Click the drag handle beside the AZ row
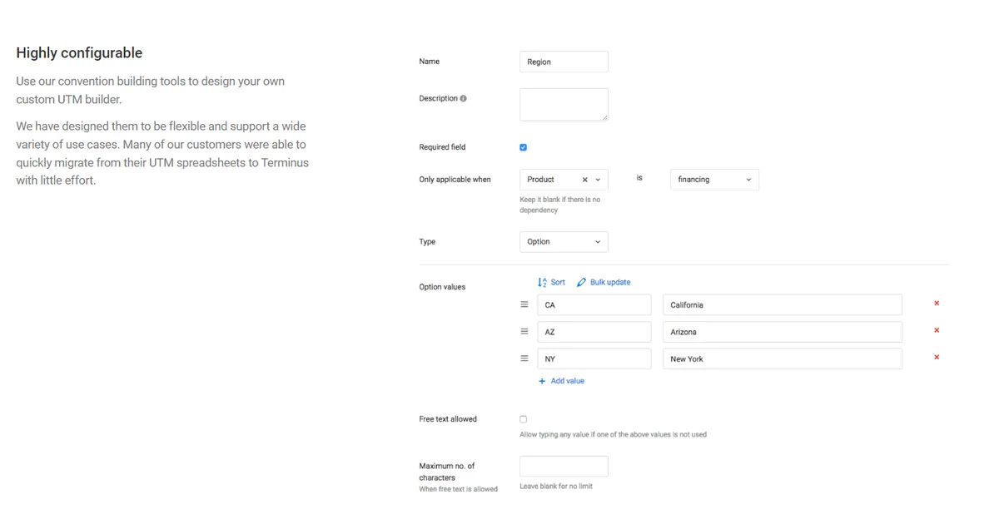This screenshot has width=999, height=524. pyautogui.click(x=524, y=331)
